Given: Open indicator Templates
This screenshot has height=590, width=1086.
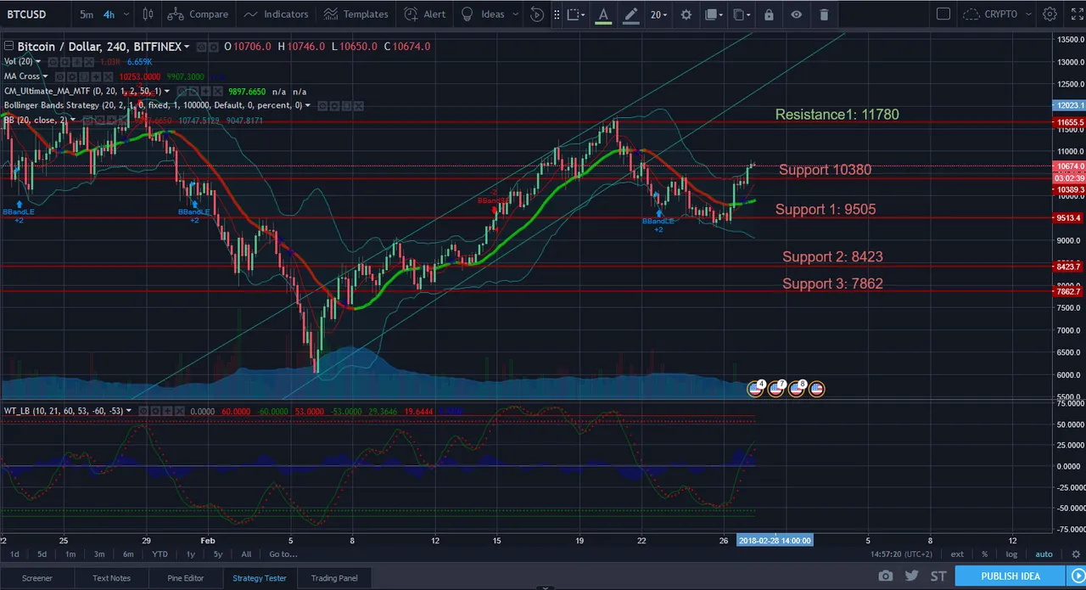Looking at the screenshot, I should [x=355, y=14].
